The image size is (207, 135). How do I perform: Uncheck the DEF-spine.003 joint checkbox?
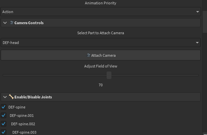[4, 132]
